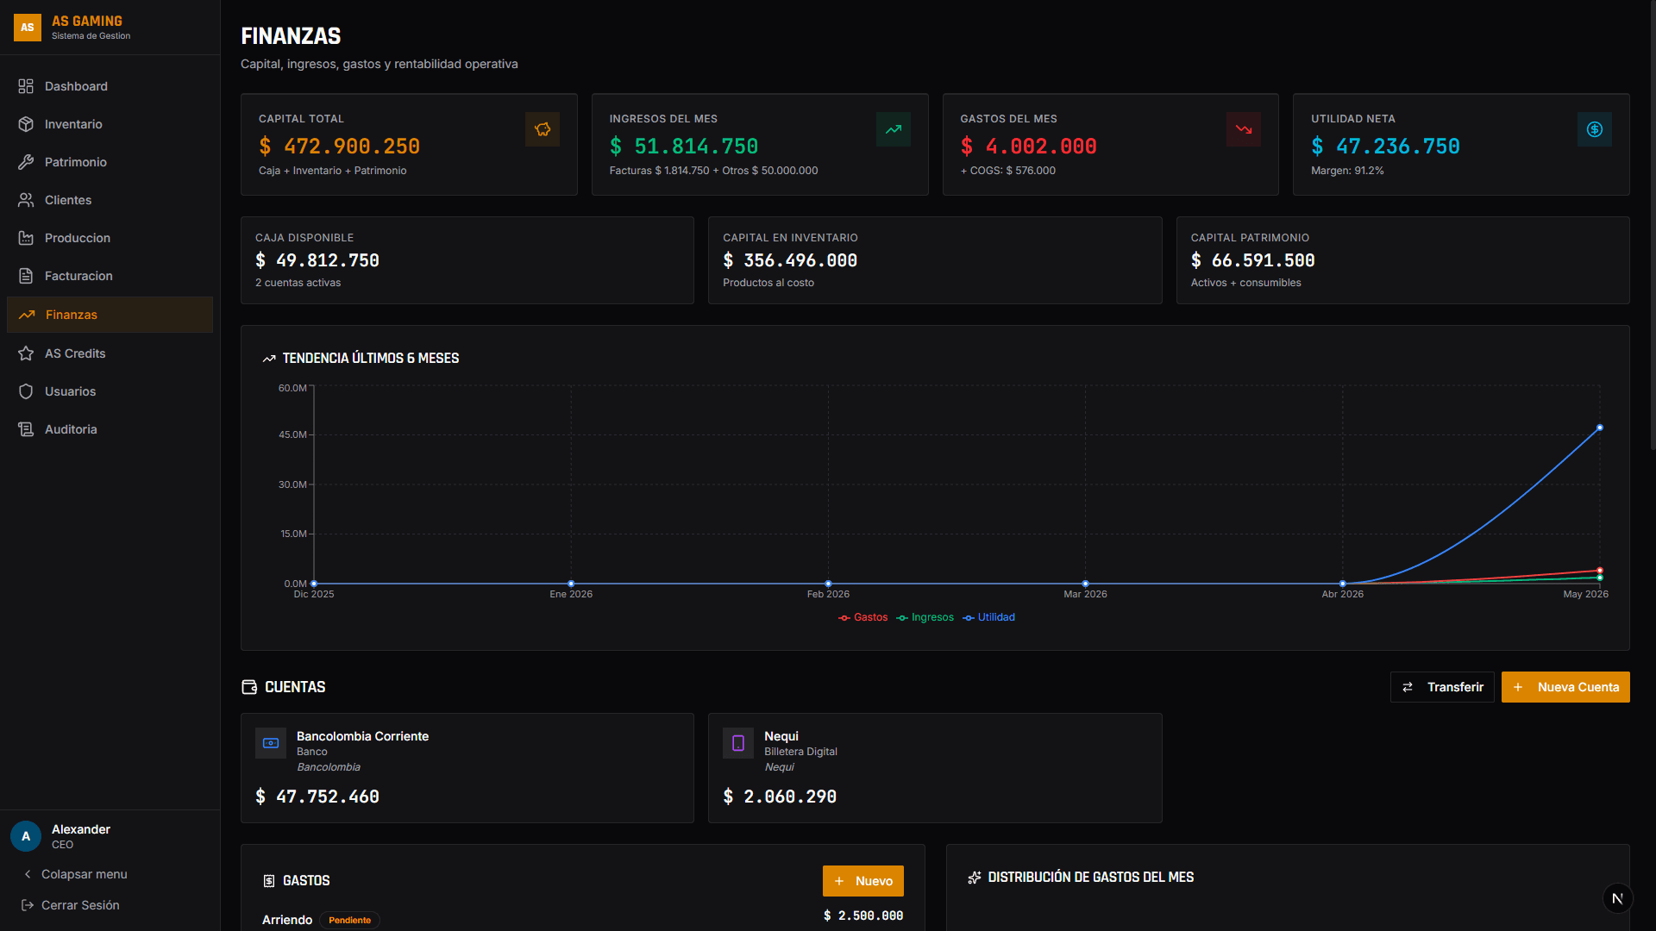Click the Alexander user avatar
This screenshot has height=931, width=1656.
pyautogui.click(x=26, y=836)
